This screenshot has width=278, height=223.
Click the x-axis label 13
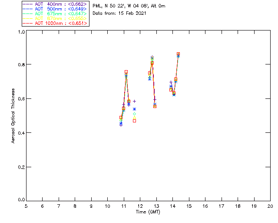tap(156, 206)
